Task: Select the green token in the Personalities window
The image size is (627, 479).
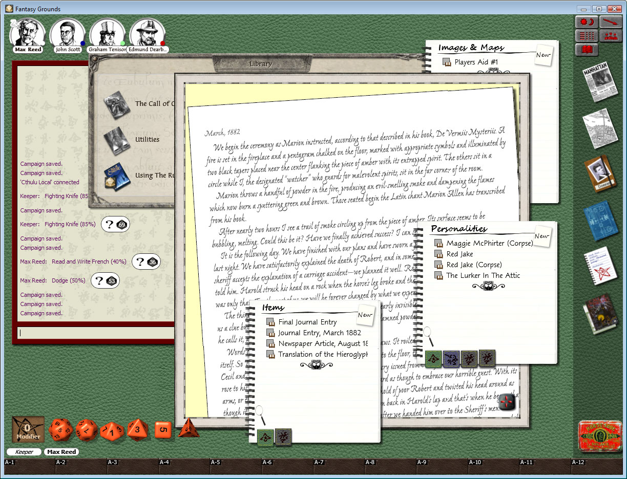Action: (434, 359)
